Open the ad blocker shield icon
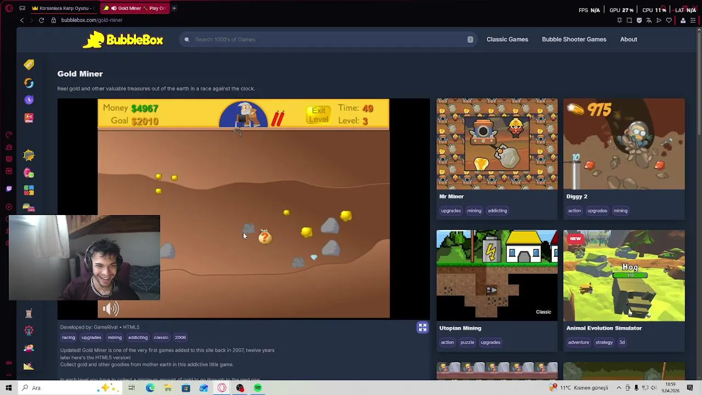 639,20
